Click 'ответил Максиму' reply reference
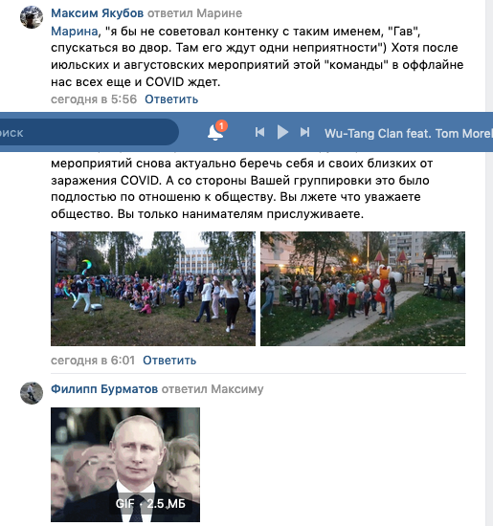Image resolution: width=493 pixels, height=526 pixels. click(x=213, y=389)
